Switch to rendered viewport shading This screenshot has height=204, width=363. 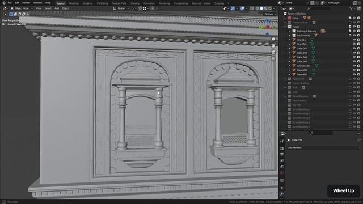pyautogui.click(x=270, y=8)
